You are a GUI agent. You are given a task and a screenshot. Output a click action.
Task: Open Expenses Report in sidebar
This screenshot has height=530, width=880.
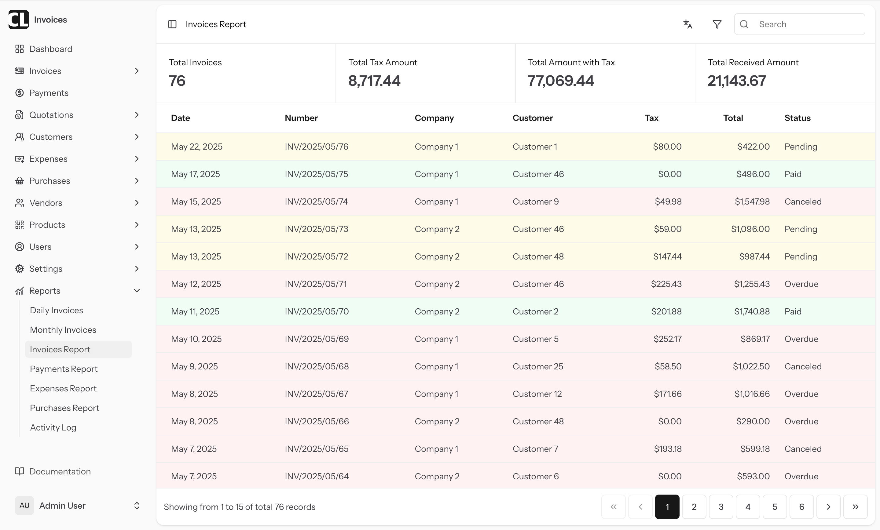63,388
